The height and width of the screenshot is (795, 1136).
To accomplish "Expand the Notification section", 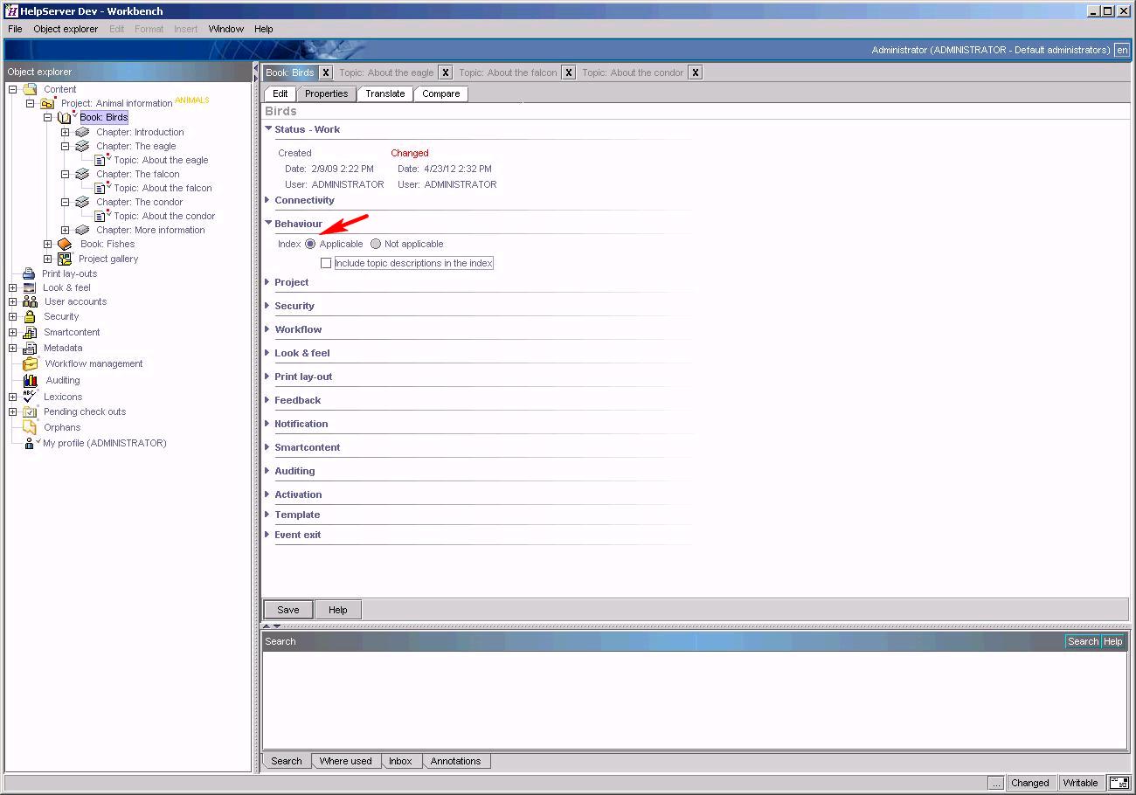I will (267, 424).
